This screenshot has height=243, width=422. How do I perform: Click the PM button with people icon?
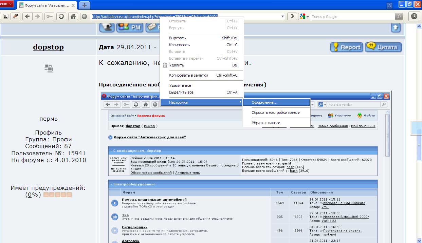[130, 28]
